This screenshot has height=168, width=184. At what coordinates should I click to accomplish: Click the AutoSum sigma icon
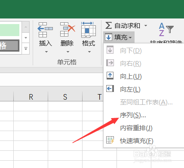coord(108,25)
